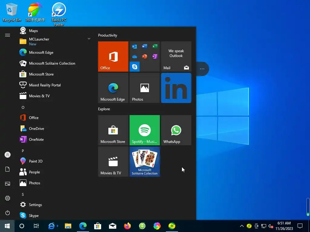Open Settings gear in Start sidebar
Viewport: 310px width, 232px height.
point(8,198)
